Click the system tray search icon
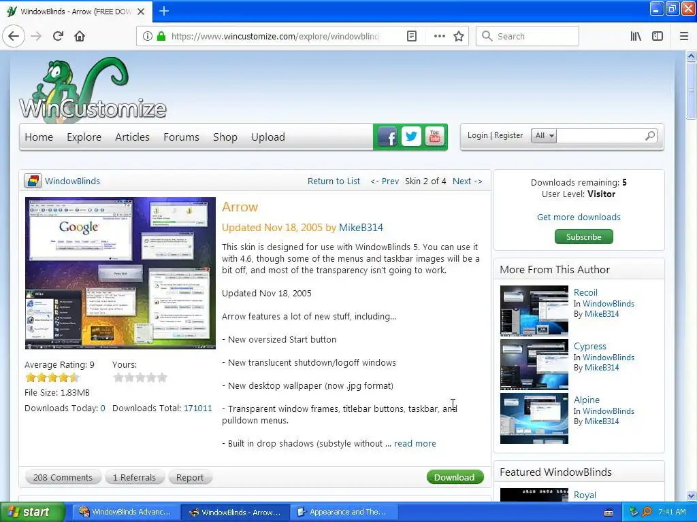This screenshot has width=697, height=522. point(647,512)
